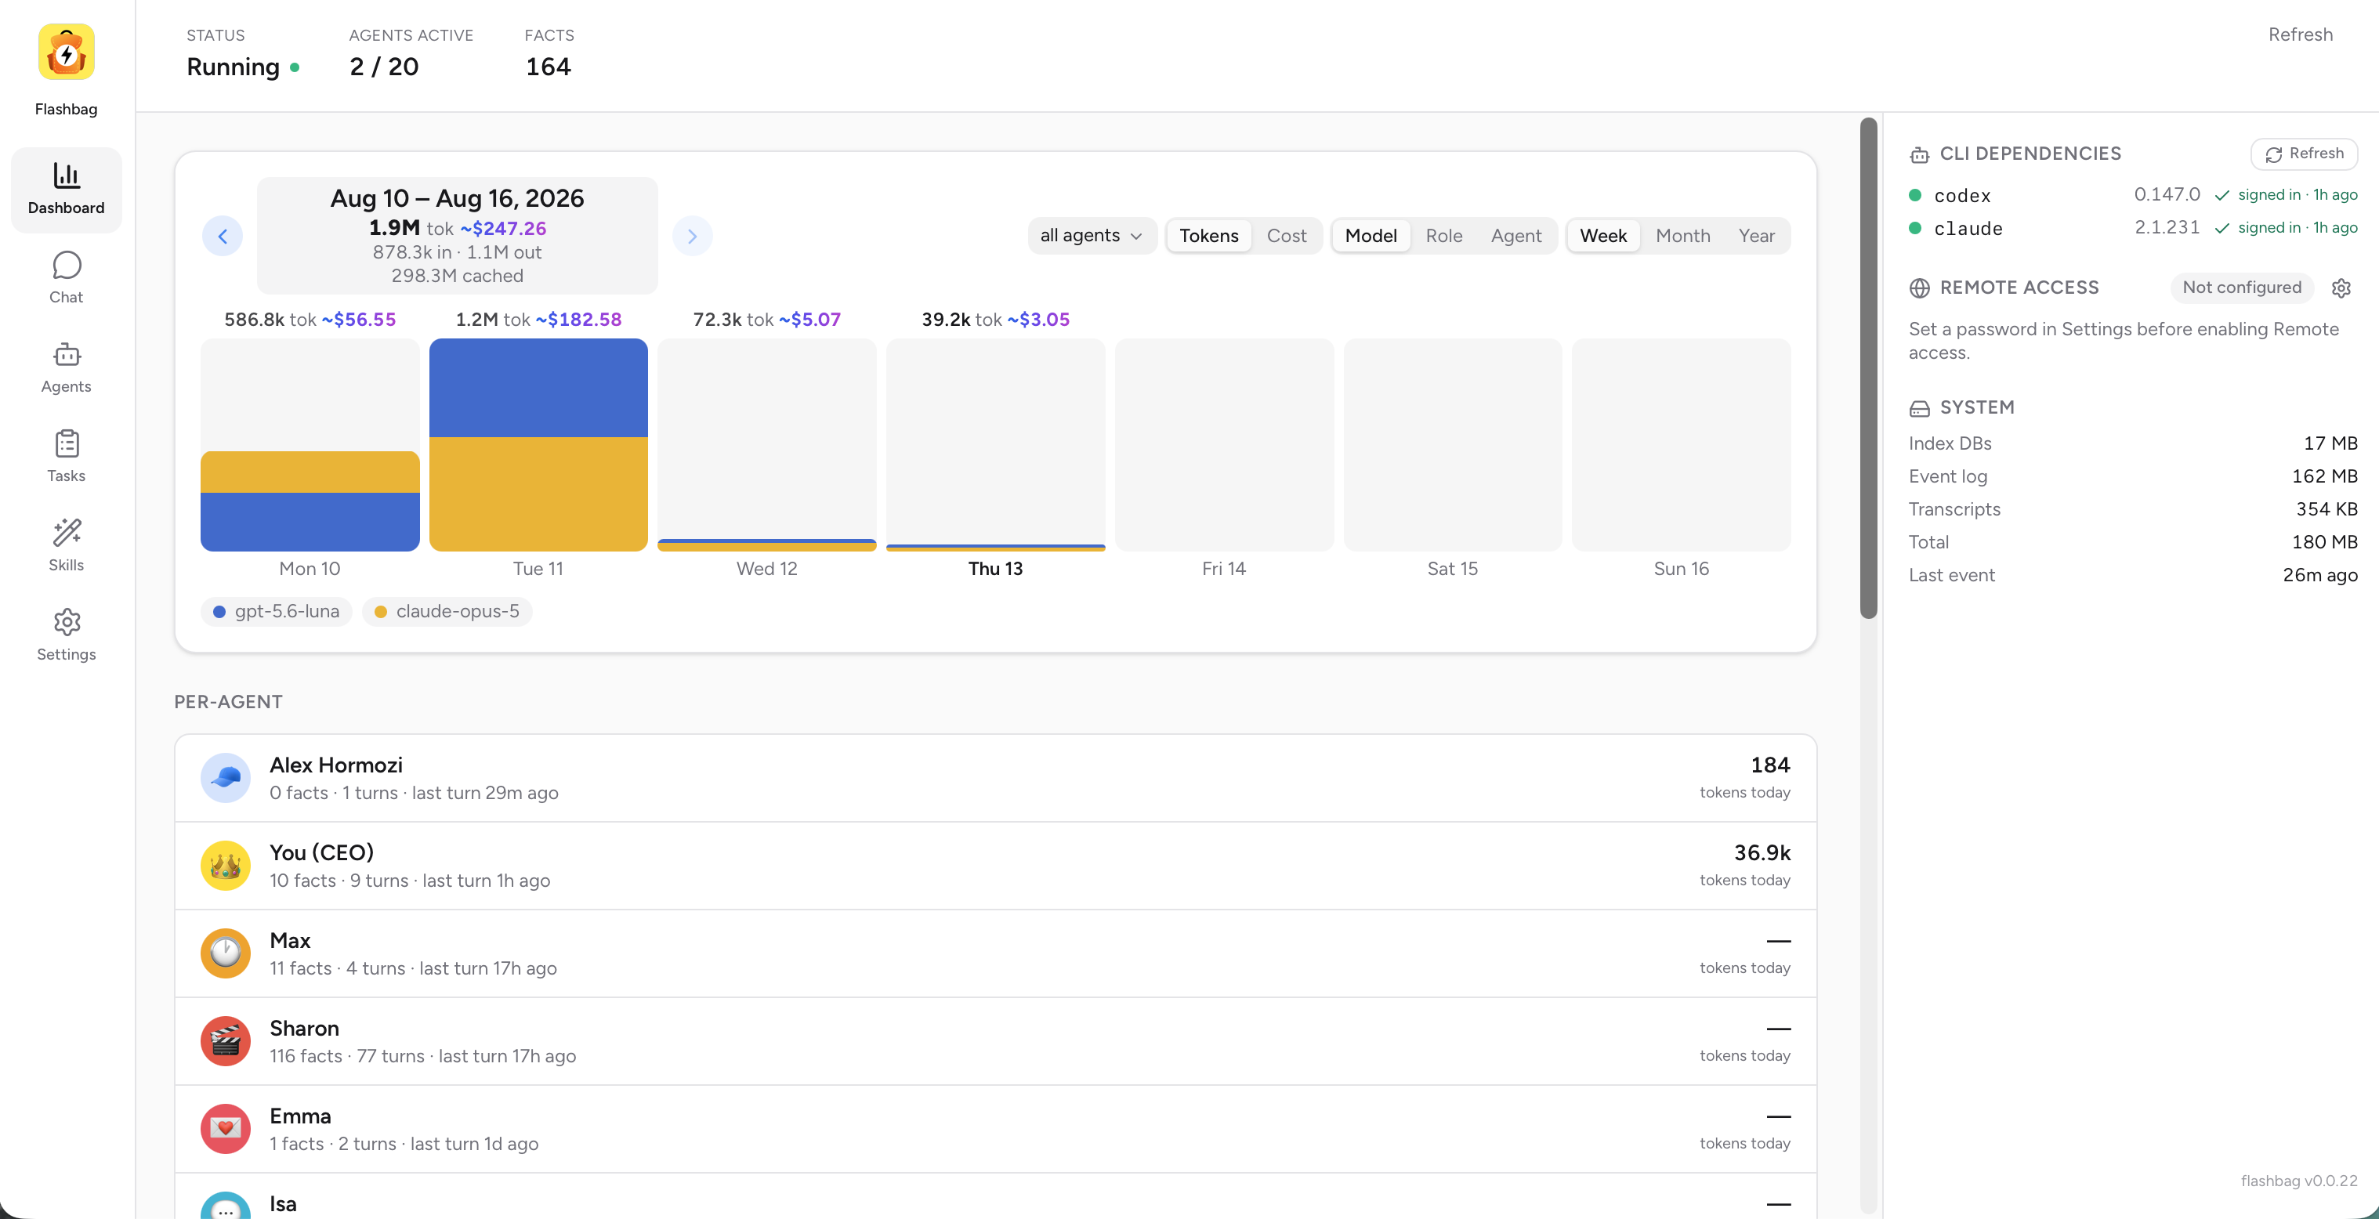Select the Sat 15 empty column
Viewport: 2379px width, 1219px height.
(x=1453, y=445)
